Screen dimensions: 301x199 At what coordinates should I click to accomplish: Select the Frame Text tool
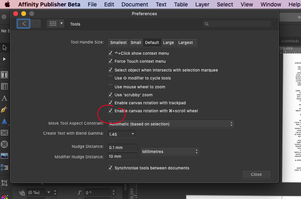(4, 75)
